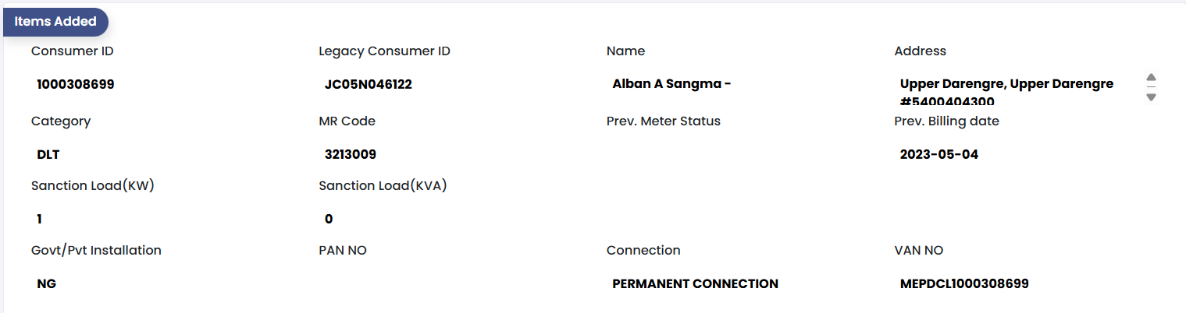Select the Items Added tab label
The width and height of the screenshot is (1186, 313).
55,22
